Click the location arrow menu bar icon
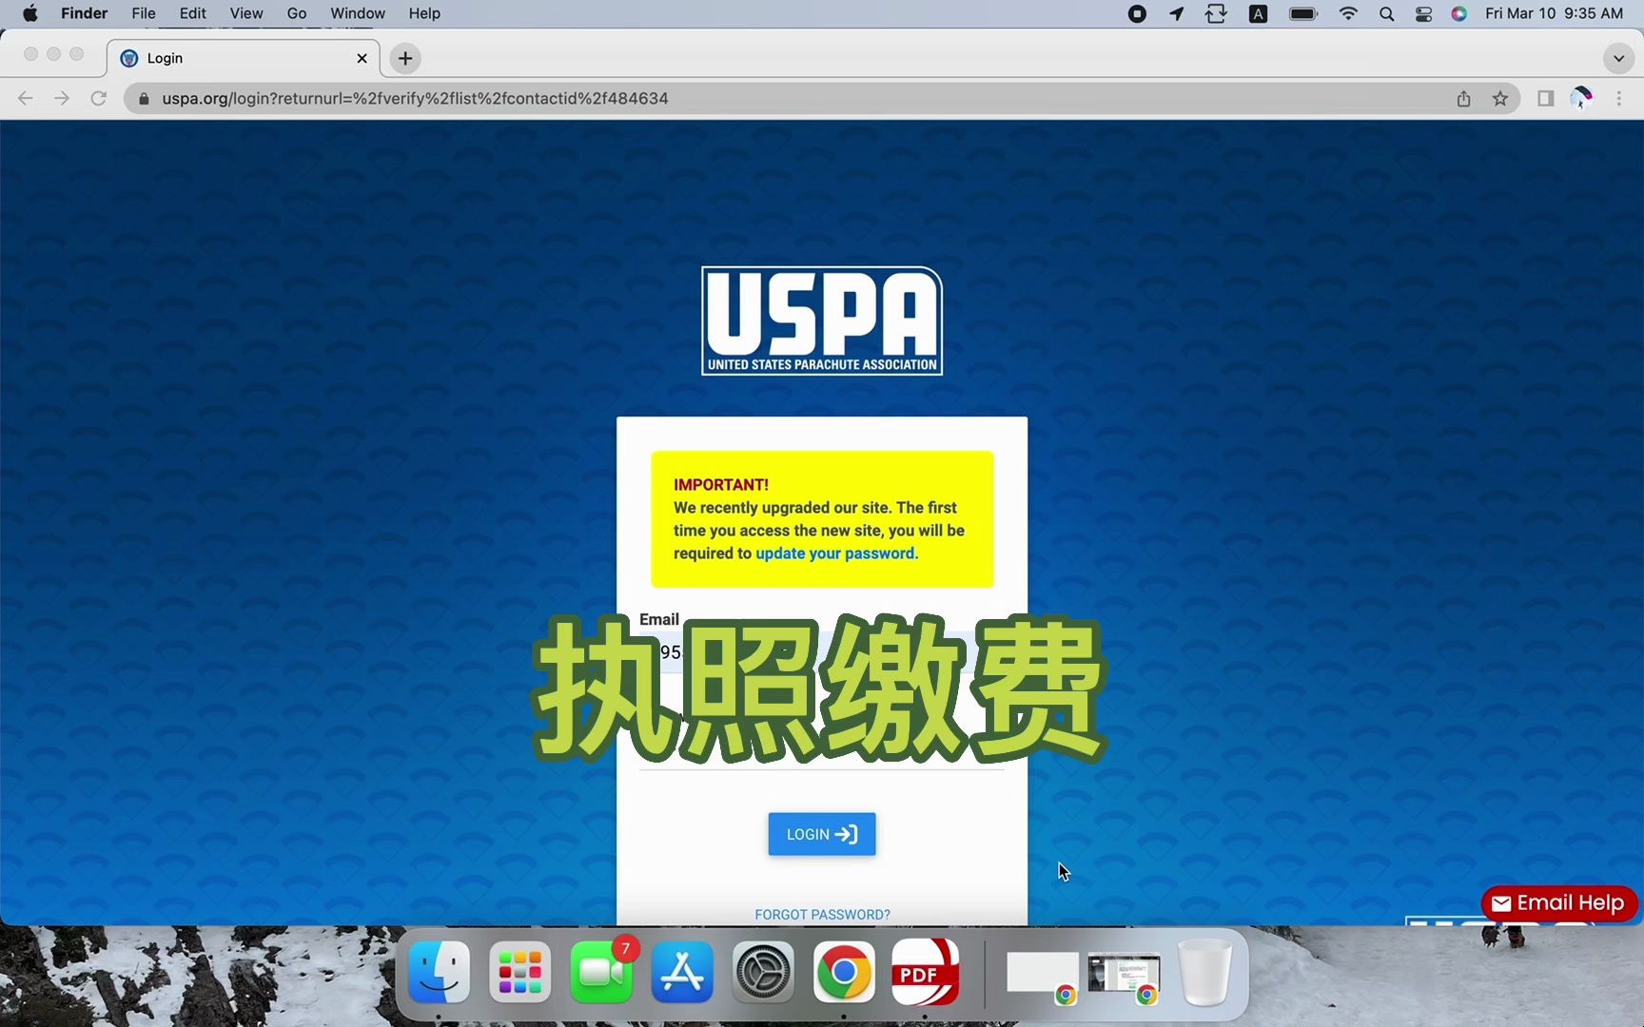Viewport: 1644px width, 1027px height. (x=1177, y=13)
